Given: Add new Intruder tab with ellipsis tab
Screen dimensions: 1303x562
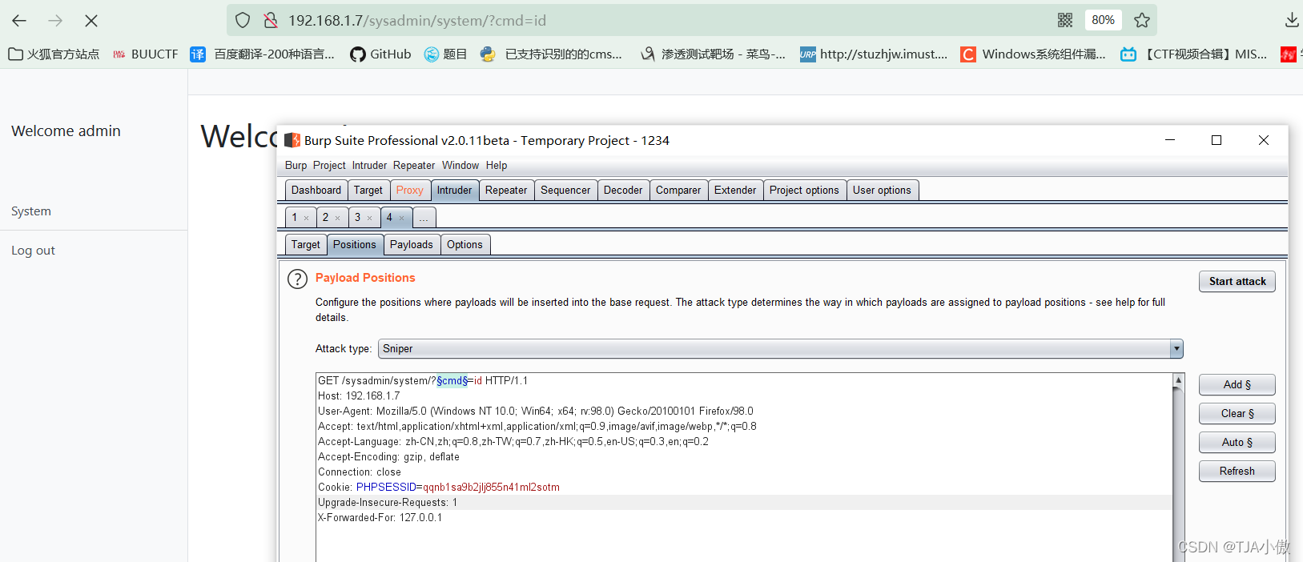Looking at the screenshot, I should (x=424, y=218).
